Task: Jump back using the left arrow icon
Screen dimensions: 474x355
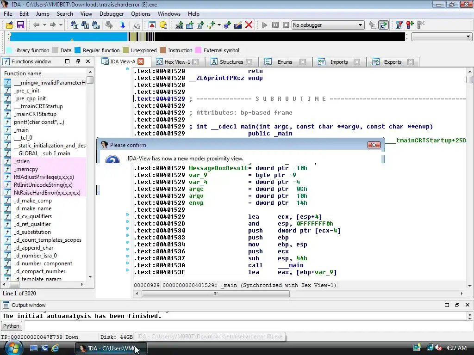Action: click(36, 25)
